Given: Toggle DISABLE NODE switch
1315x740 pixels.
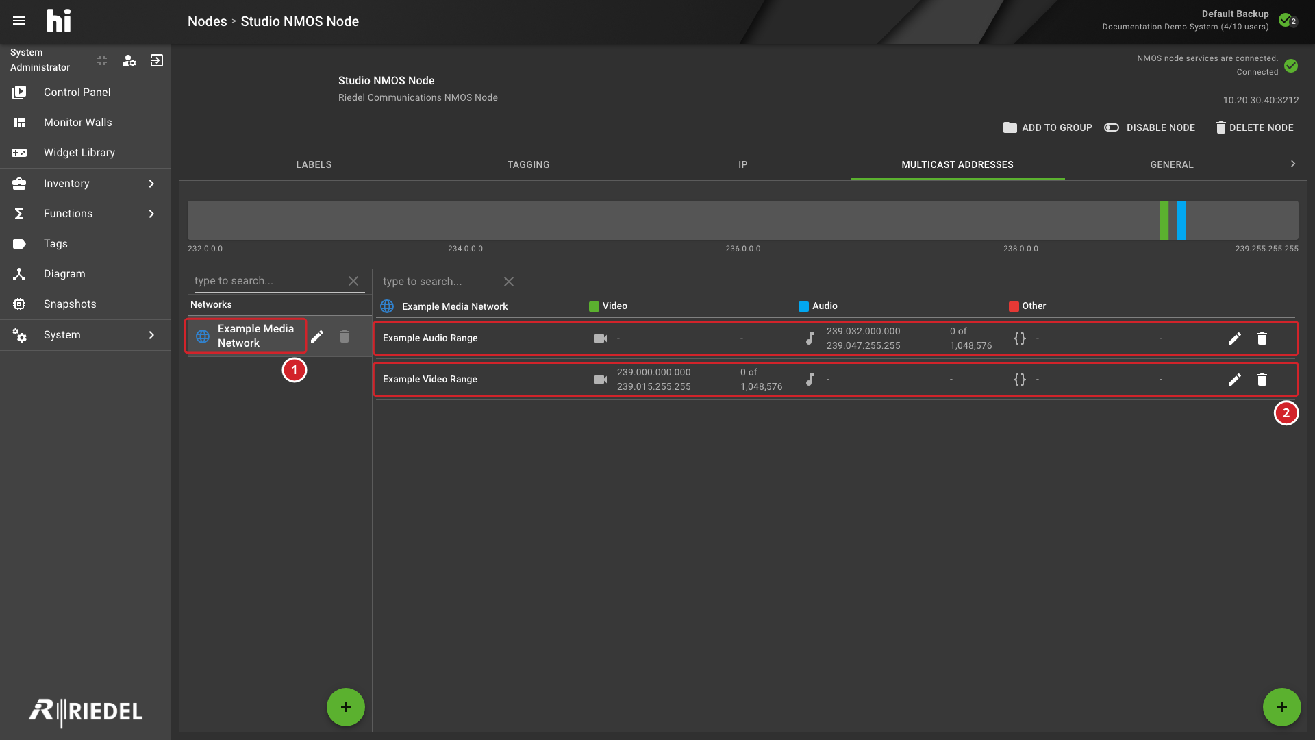Looking at the screenshot, I should (x=1149, y=127).
